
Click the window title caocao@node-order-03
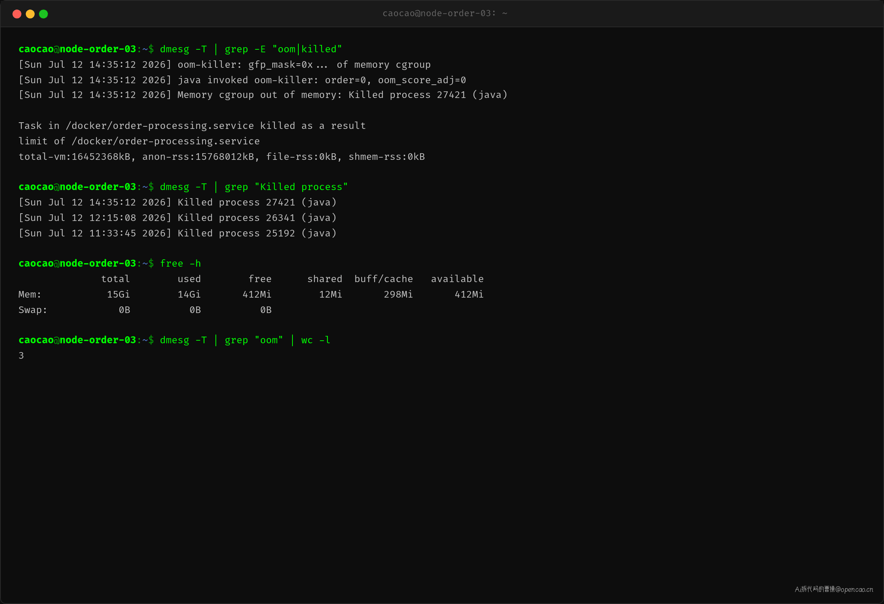(x=445, y=13)
